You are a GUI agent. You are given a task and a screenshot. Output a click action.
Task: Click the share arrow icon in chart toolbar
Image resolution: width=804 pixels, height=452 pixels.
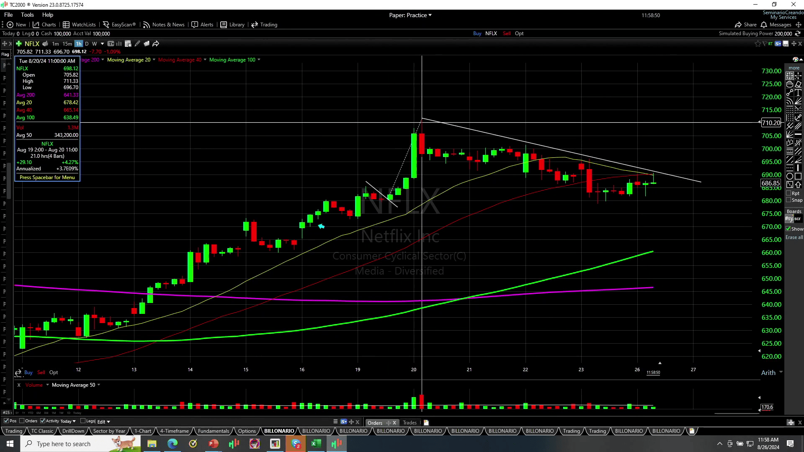point(156,44)
